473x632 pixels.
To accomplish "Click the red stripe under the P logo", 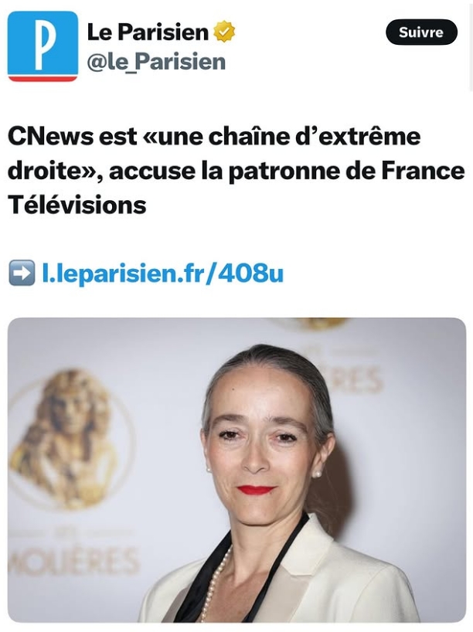I will pos(43,79).
